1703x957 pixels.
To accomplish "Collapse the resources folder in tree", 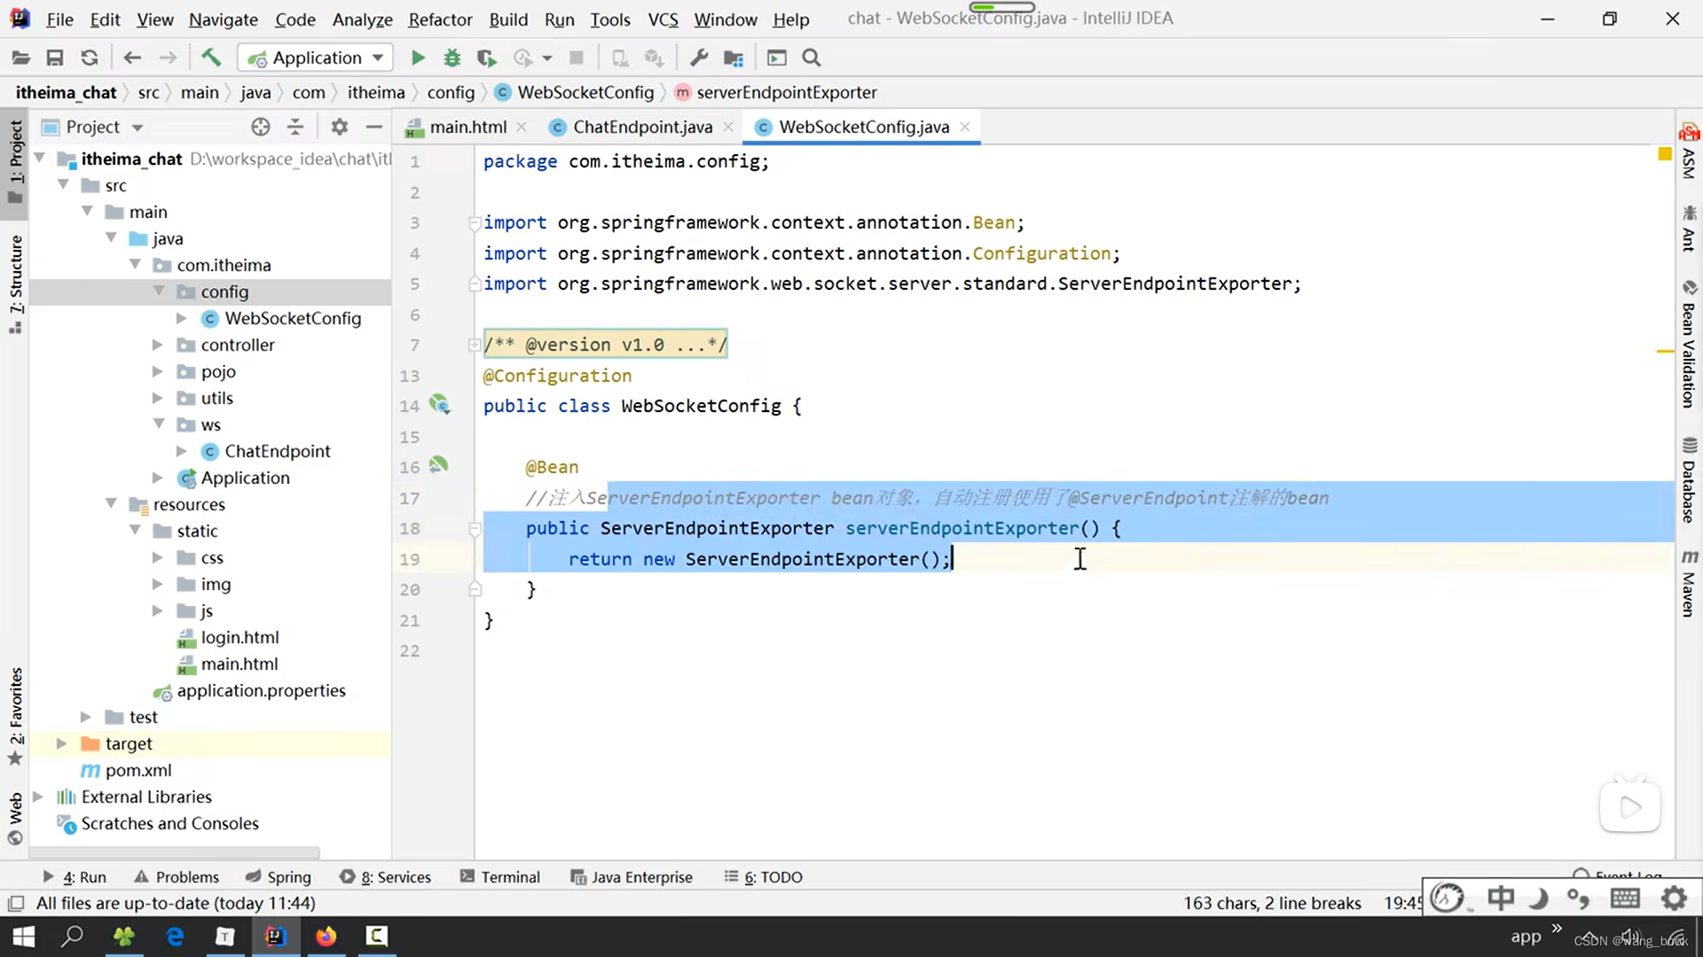I will [x=111, y=504].
